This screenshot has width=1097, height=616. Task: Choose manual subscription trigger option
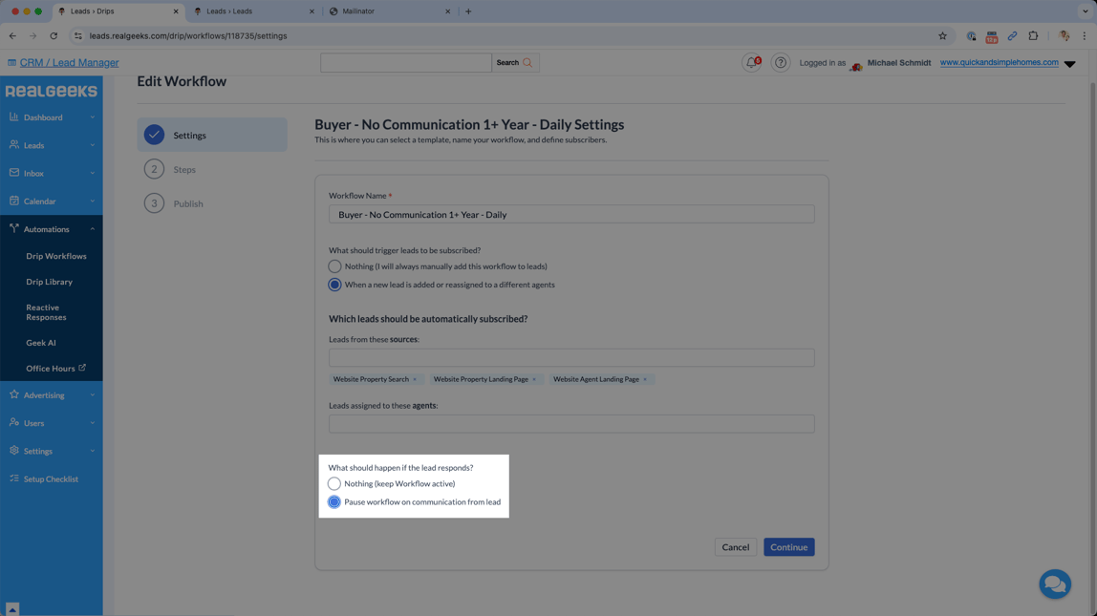(x=334, y=266)
